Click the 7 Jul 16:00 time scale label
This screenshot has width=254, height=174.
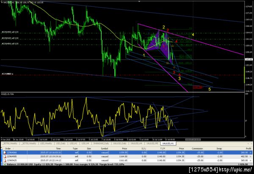(106, 139)
